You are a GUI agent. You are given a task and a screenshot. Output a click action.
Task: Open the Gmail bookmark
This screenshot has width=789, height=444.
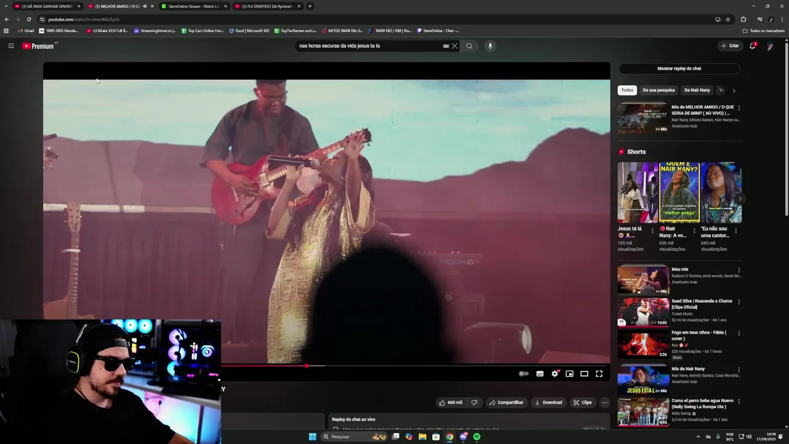coord(26,31)
